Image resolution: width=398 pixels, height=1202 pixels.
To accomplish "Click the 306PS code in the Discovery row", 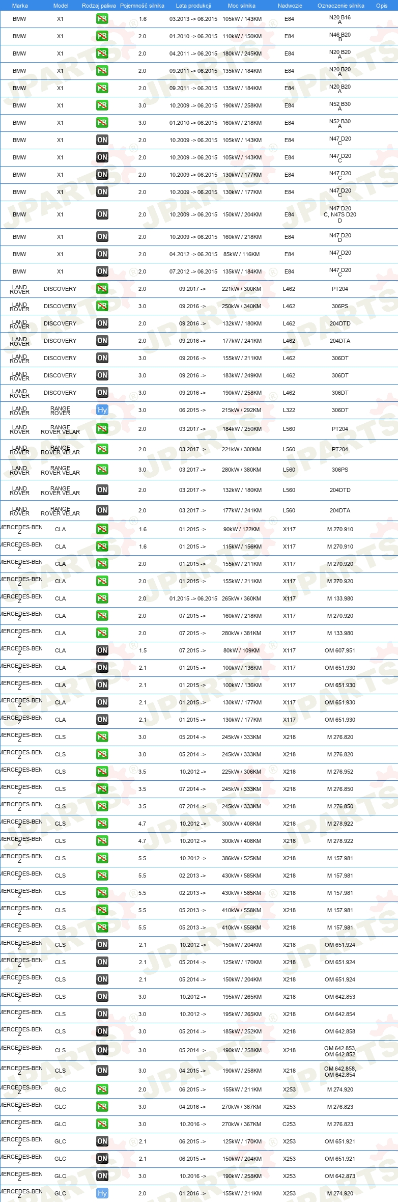I will [x=340, y=306].
